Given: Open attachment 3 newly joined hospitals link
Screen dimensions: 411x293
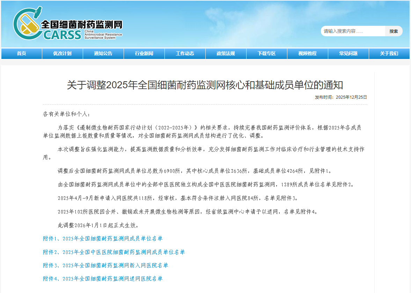Looking at the screenshot, I should point(105,265).
